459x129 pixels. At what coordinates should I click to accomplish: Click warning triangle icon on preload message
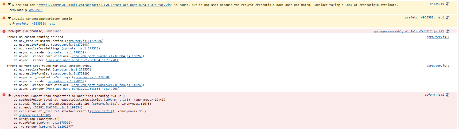(x=4, y=4)
